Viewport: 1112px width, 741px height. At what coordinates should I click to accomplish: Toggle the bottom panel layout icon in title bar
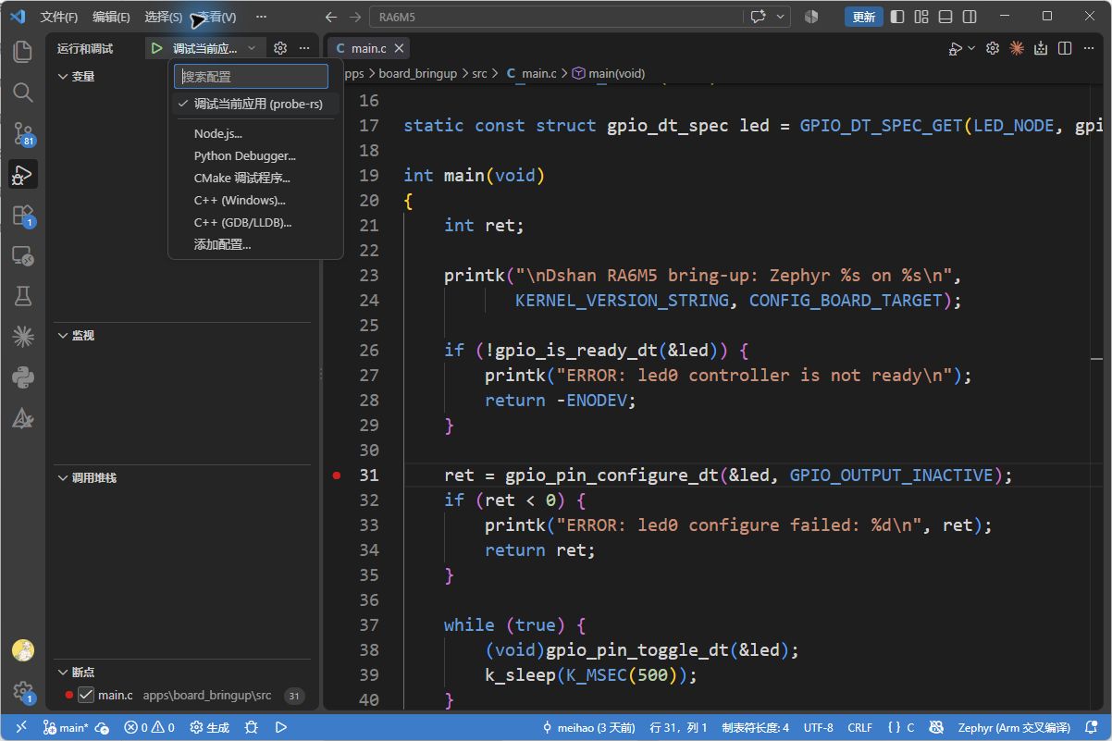[x=945, y=17]
